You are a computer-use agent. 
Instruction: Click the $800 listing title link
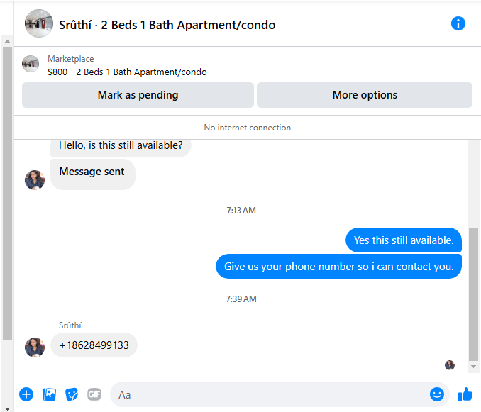(127, 72)
